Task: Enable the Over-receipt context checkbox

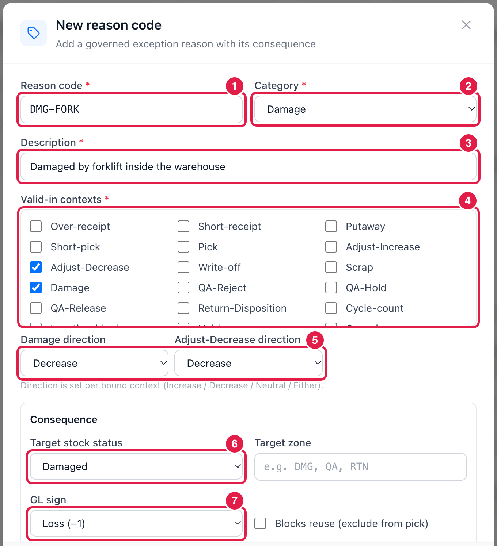Action: click(x=36, y=226)
